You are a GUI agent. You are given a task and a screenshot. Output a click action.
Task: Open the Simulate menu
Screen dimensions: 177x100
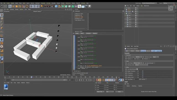coord(53,3)
